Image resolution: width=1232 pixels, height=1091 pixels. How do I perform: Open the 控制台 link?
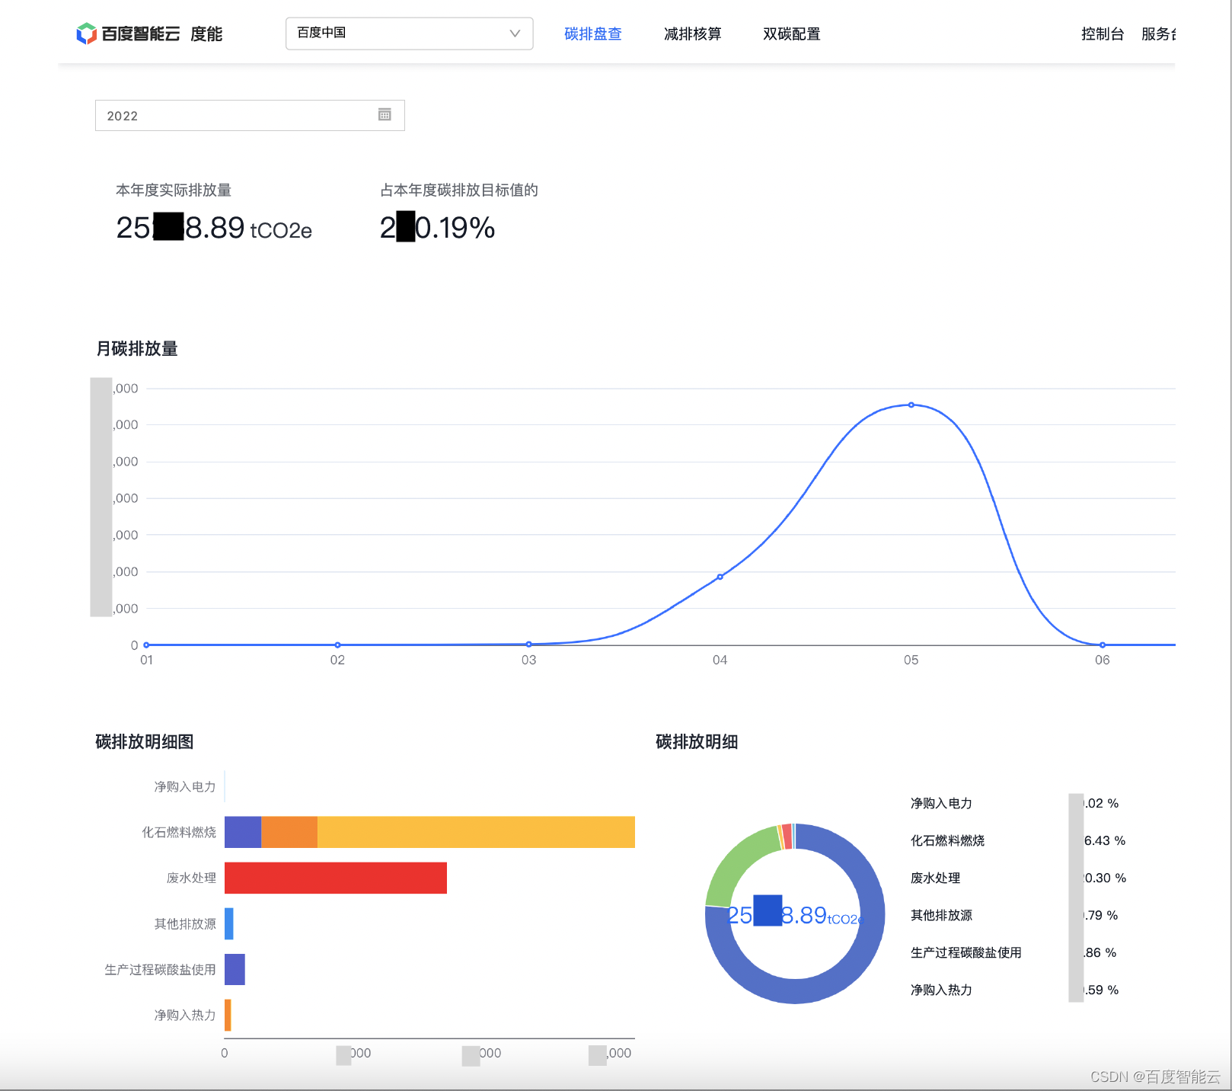(x=1103, y=34)
